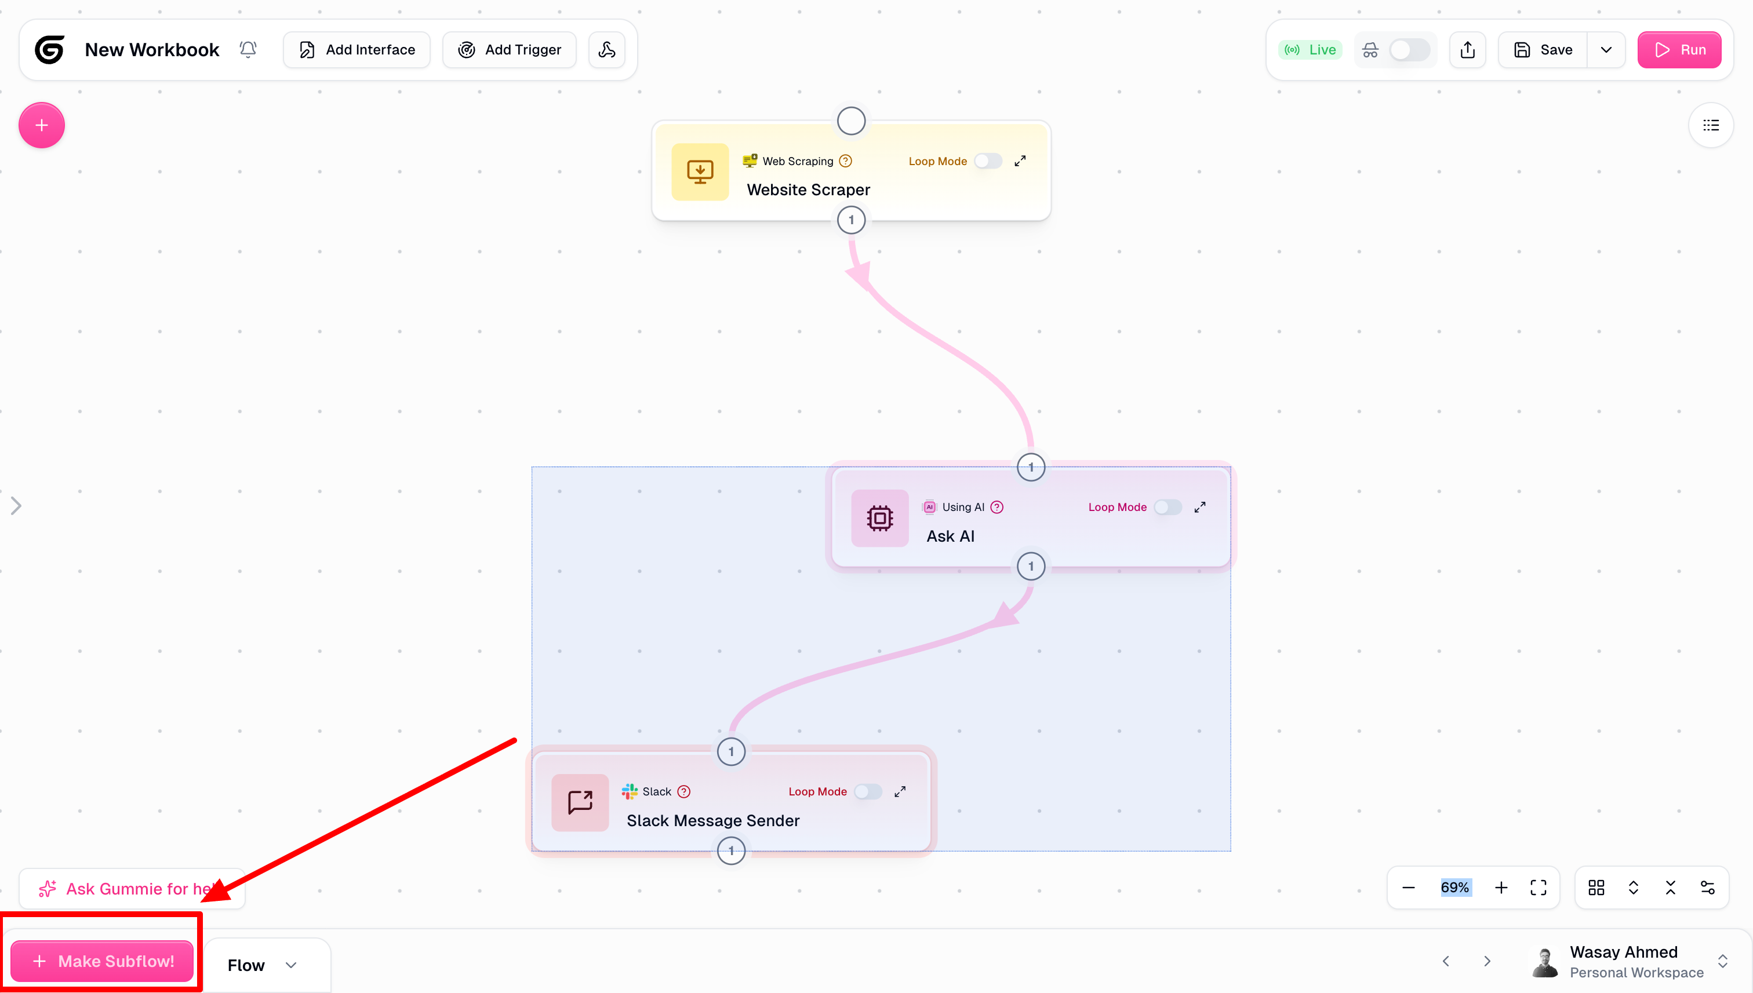The height and width of the screenshot is (993, 1753).
Task: Select the fit-to-screen zoom icon
Action: tap(1539, 888)
